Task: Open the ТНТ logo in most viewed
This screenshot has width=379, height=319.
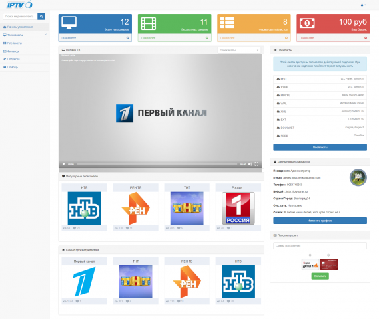Action: (x=136, y=282)
